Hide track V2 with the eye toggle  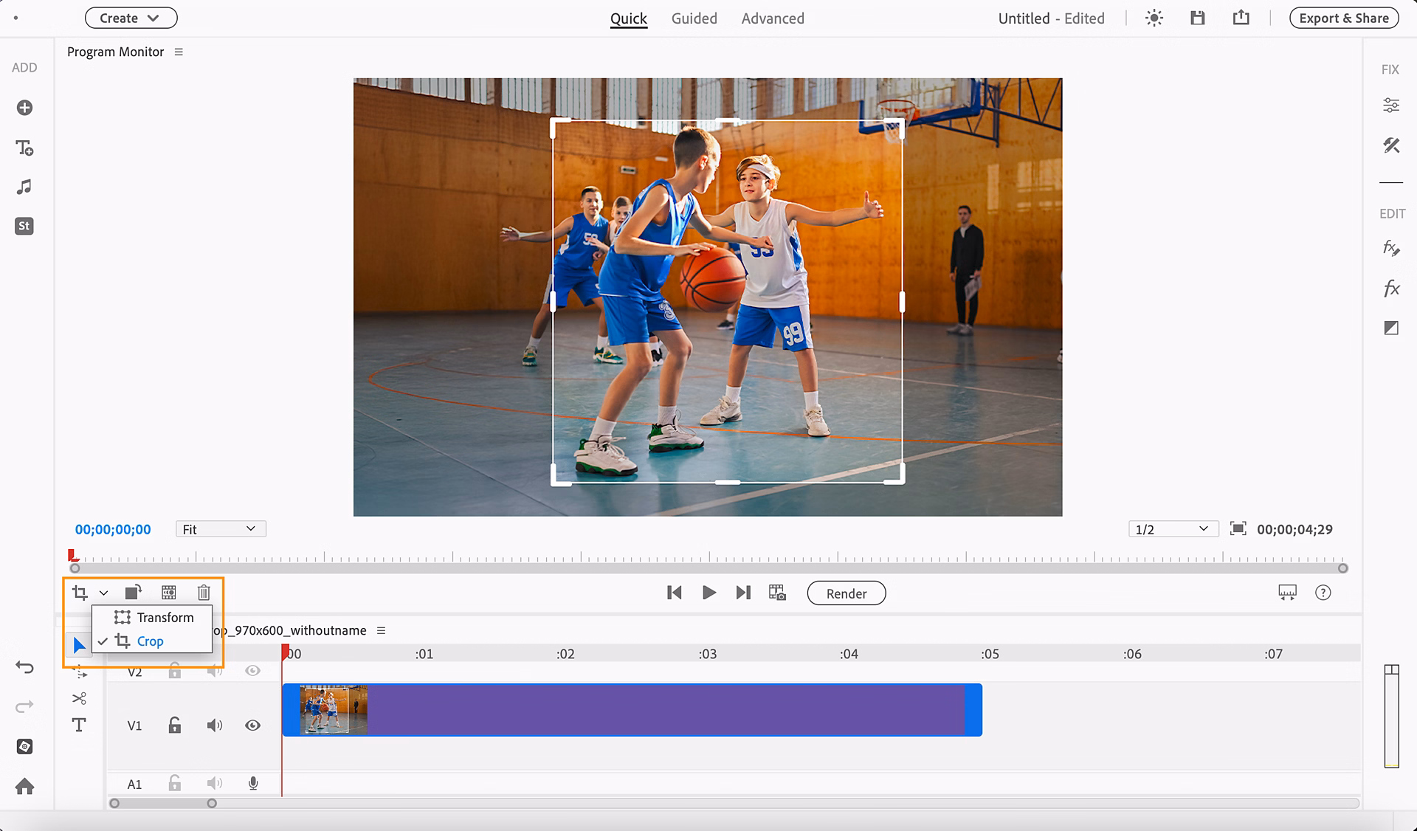point(252,670)
